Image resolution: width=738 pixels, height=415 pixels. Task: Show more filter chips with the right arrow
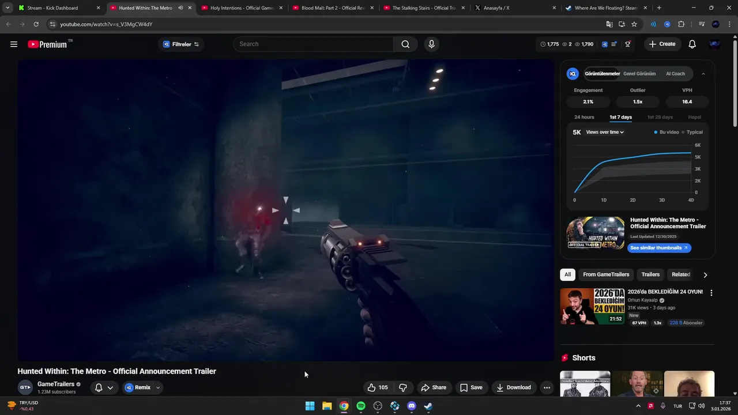705,275
